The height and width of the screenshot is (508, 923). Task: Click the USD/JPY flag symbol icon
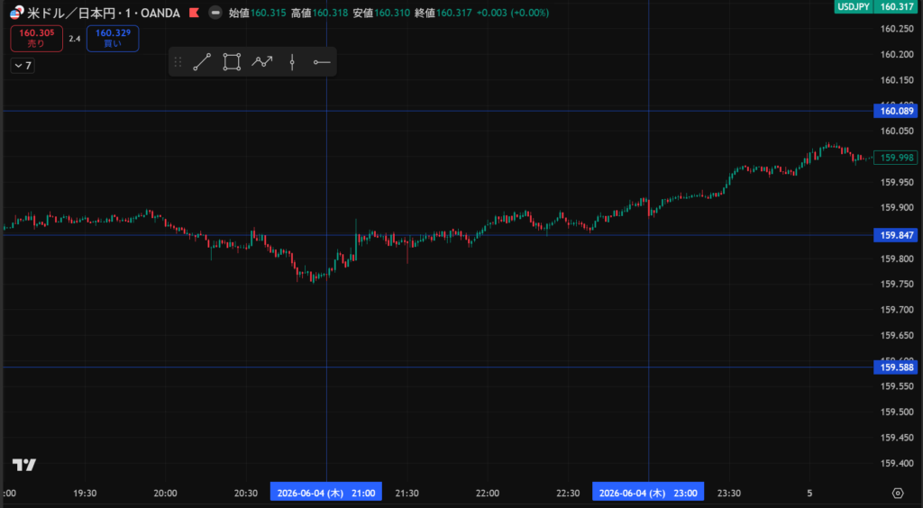click(17, 13)
